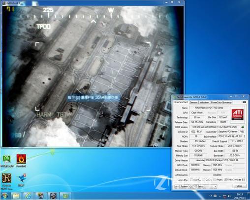Minimize the GPU-Z window
Image resolution: width=250 pixels, height=200 pixels.
pyautogui.click(x=231, y=97)
